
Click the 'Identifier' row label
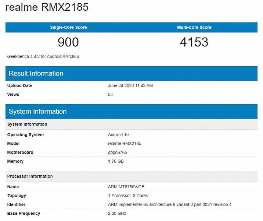coord(16,205)
